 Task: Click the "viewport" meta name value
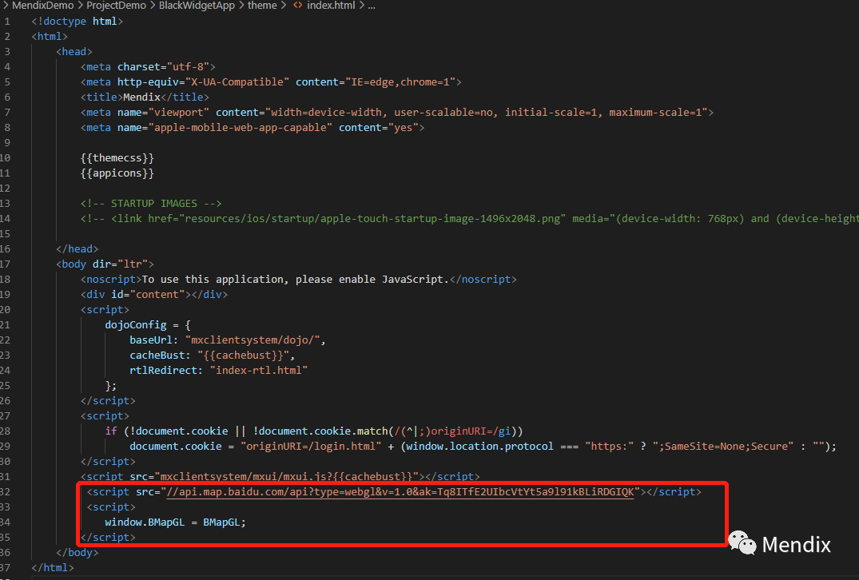179,113
